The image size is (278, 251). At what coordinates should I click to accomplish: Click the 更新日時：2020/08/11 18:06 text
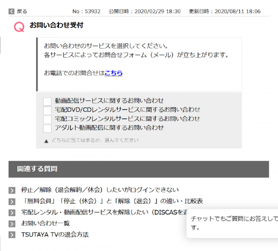pos(225,11)
